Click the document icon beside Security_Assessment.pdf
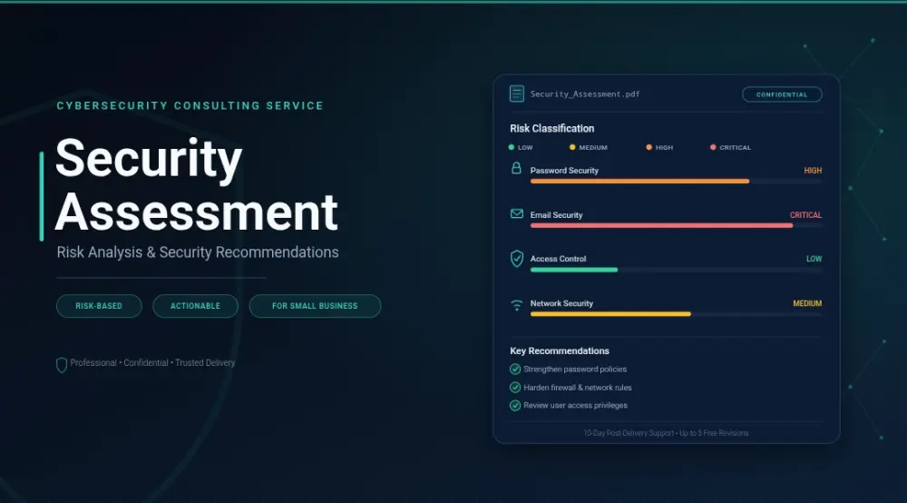The height and width of the screenshot is (503, 907). (x=517, y=94)
